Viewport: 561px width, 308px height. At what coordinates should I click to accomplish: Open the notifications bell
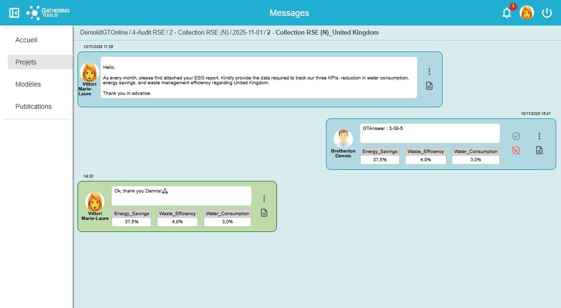507,13
